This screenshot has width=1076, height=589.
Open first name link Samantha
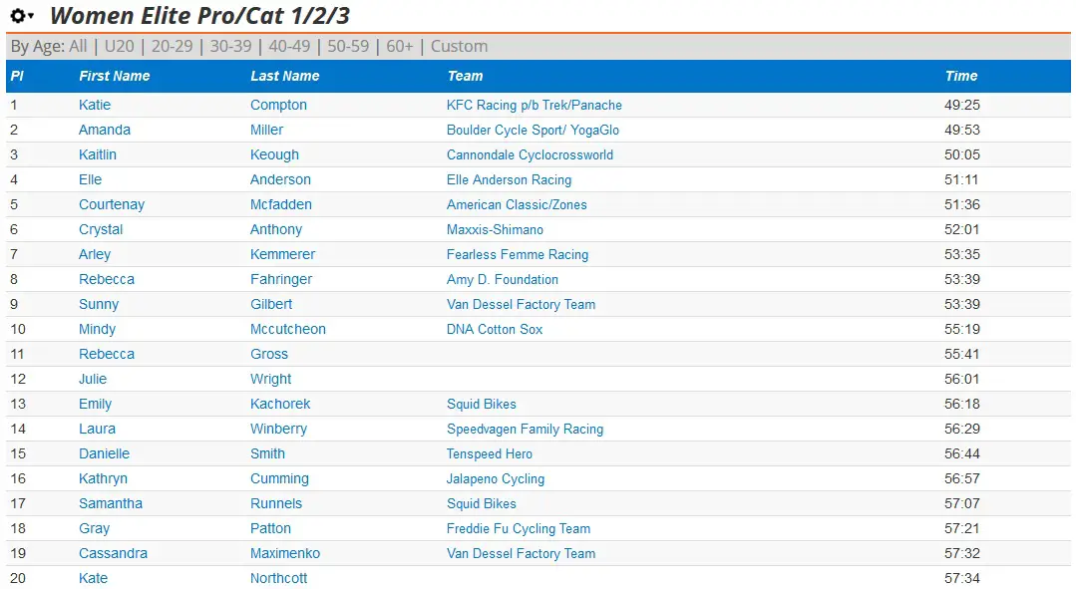(111, 503)
